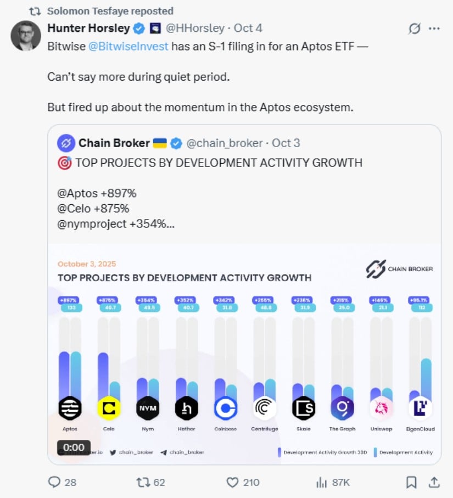Click Hunter Horsley's blue verified badge
The height and width of the screenshot is (498, 453).
point(140,28)
